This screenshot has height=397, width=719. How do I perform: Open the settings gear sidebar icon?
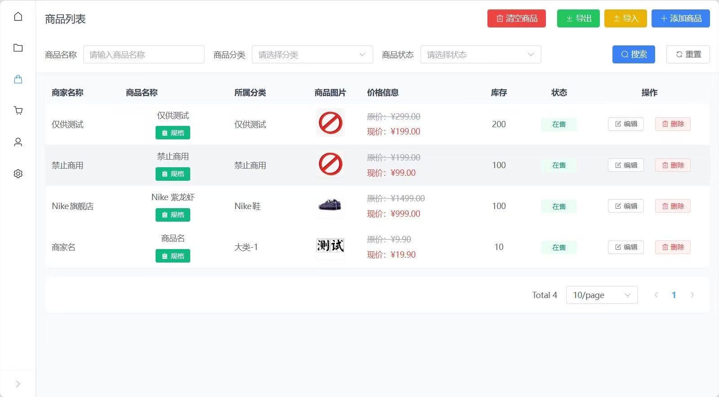18,174
